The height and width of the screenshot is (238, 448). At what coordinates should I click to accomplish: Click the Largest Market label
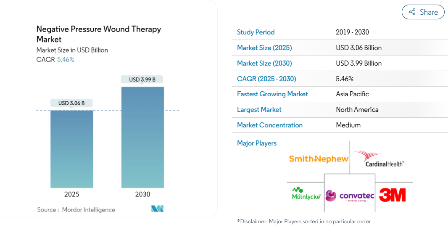click(259, 109)
